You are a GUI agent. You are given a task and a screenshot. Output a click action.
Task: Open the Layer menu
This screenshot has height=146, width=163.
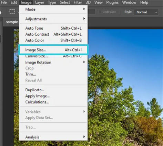click(x=40, y=2)
